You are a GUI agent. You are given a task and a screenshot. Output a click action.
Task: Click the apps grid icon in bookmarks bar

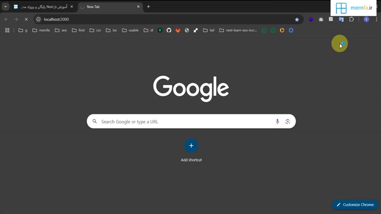point(7,30)
